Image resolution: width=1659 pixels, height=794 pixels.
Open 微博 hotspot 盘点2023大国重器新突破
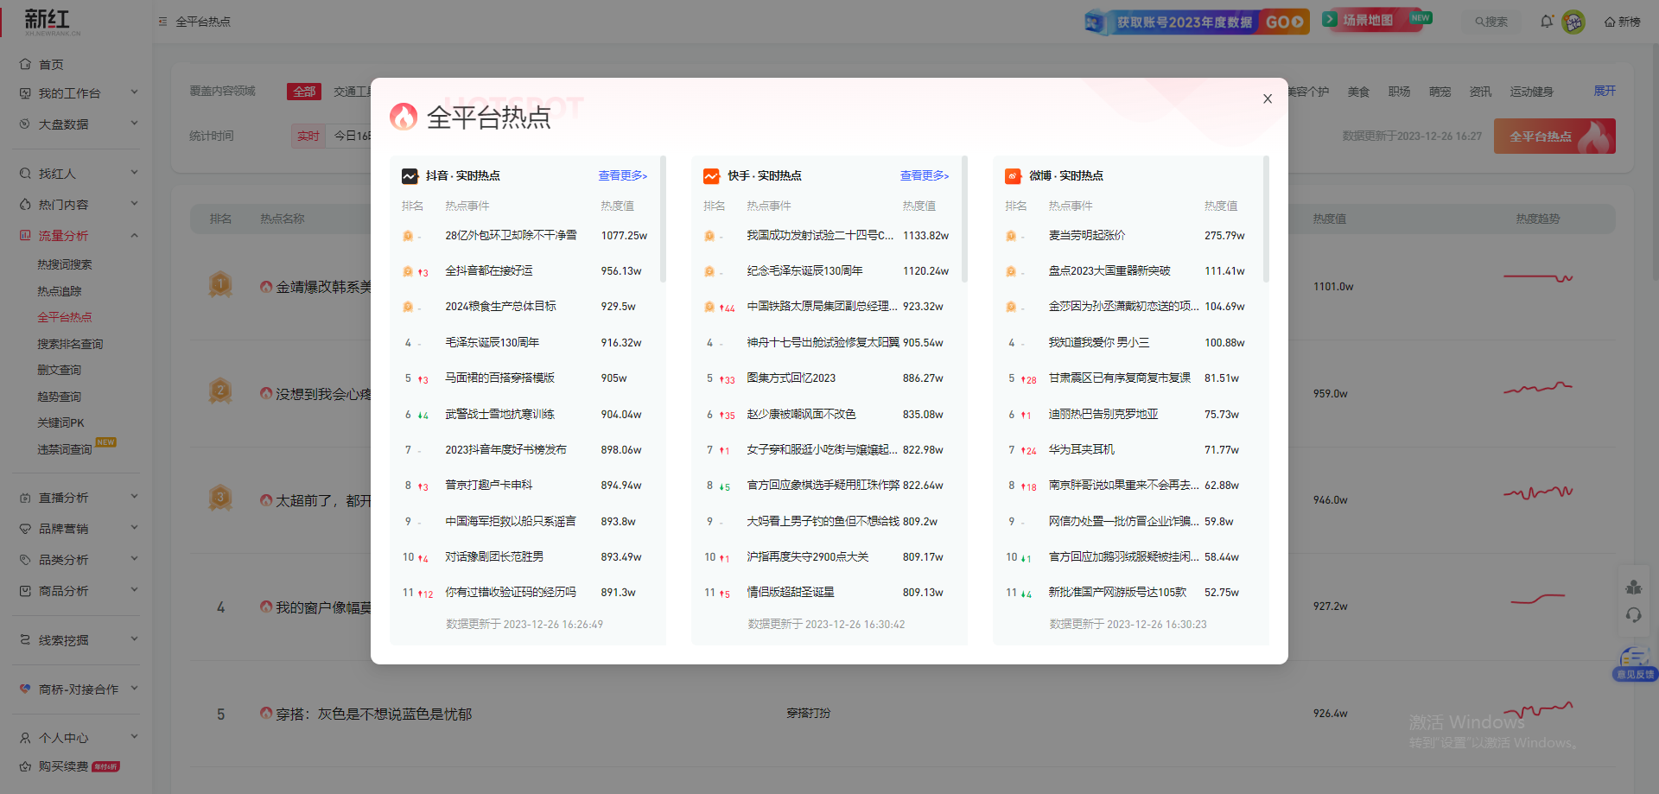1109,270
